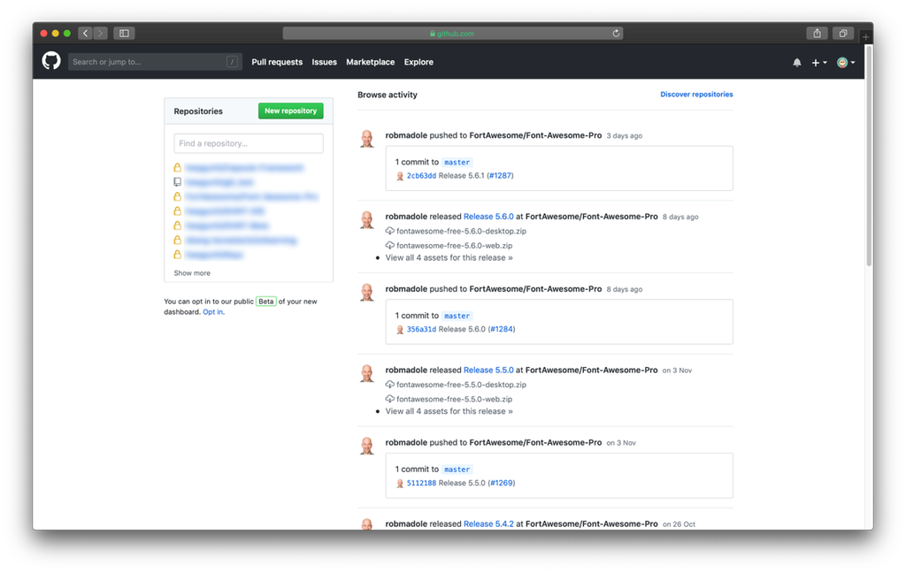Download fontawesome-free-5.6.0-web.zip
The height and width of the screenshot is (573, 906).
[454, 246]
